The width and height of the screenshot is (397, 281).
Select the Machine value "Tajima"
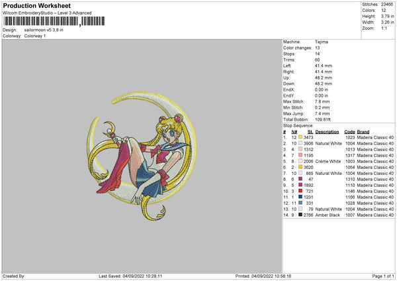pos(322,42)
